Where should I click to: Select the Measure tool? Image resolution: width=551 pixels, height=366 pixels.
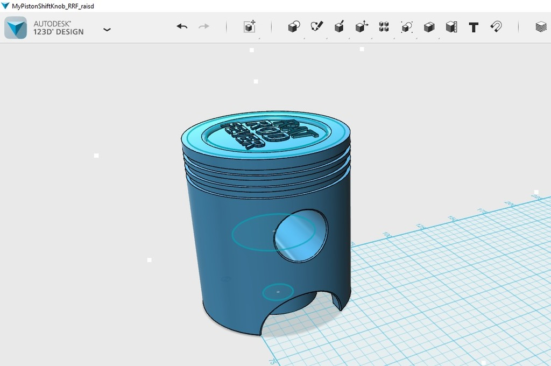pyautogui.click(x=451, y=26)
